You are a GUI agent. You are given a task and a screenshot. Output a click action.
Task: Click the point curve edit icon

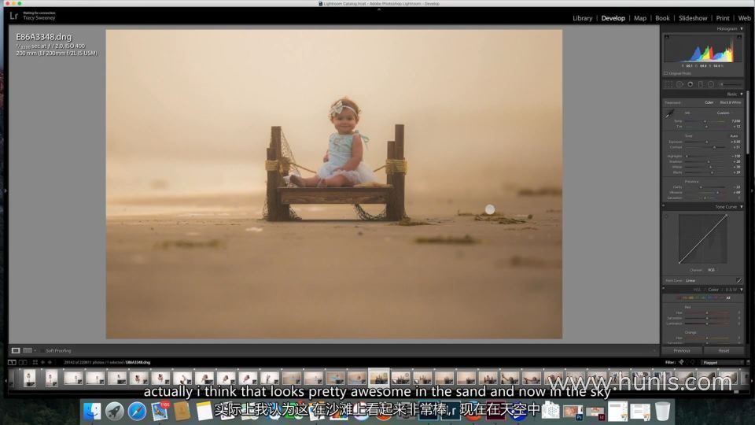(738, 280)
